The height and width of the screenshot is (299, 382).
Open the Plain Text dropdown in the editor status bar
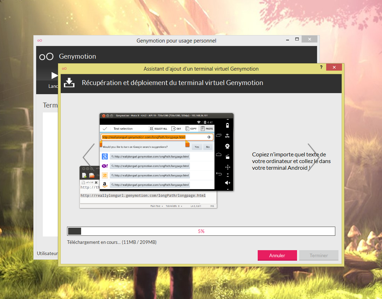click(x=157, y=206)
